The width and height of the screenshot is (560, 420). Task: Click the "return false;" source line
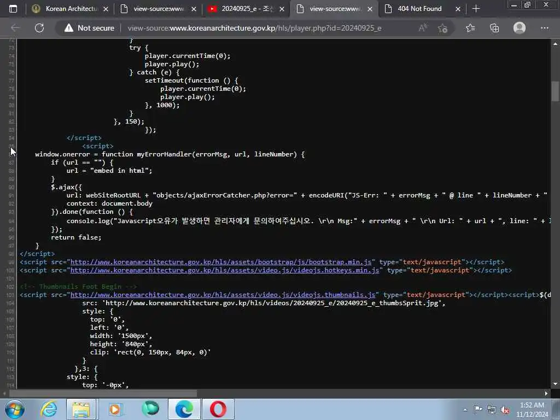76,237
